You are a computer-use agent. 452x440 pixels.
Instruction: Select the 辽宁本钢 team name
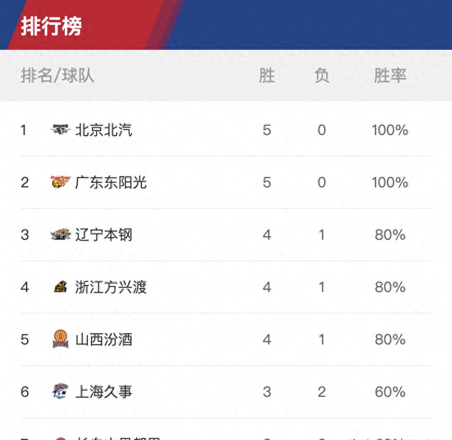coord(104,235)
